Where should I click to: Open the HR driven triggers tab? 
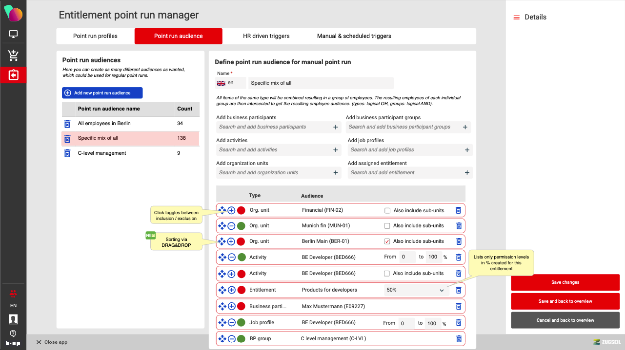[x=266, y=36]
